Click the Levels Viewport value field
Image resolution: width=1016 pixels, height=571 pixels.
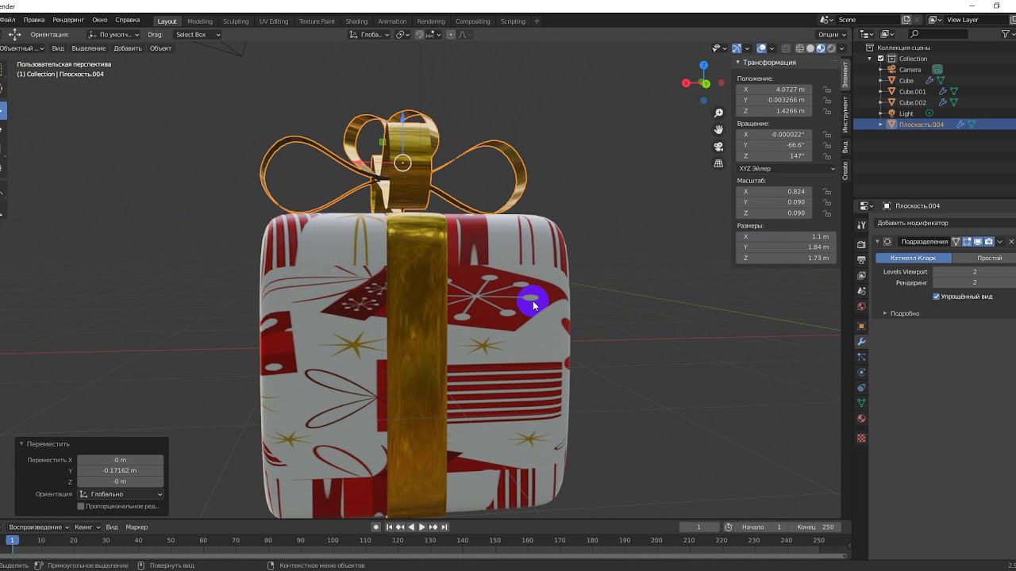point(974,272)
